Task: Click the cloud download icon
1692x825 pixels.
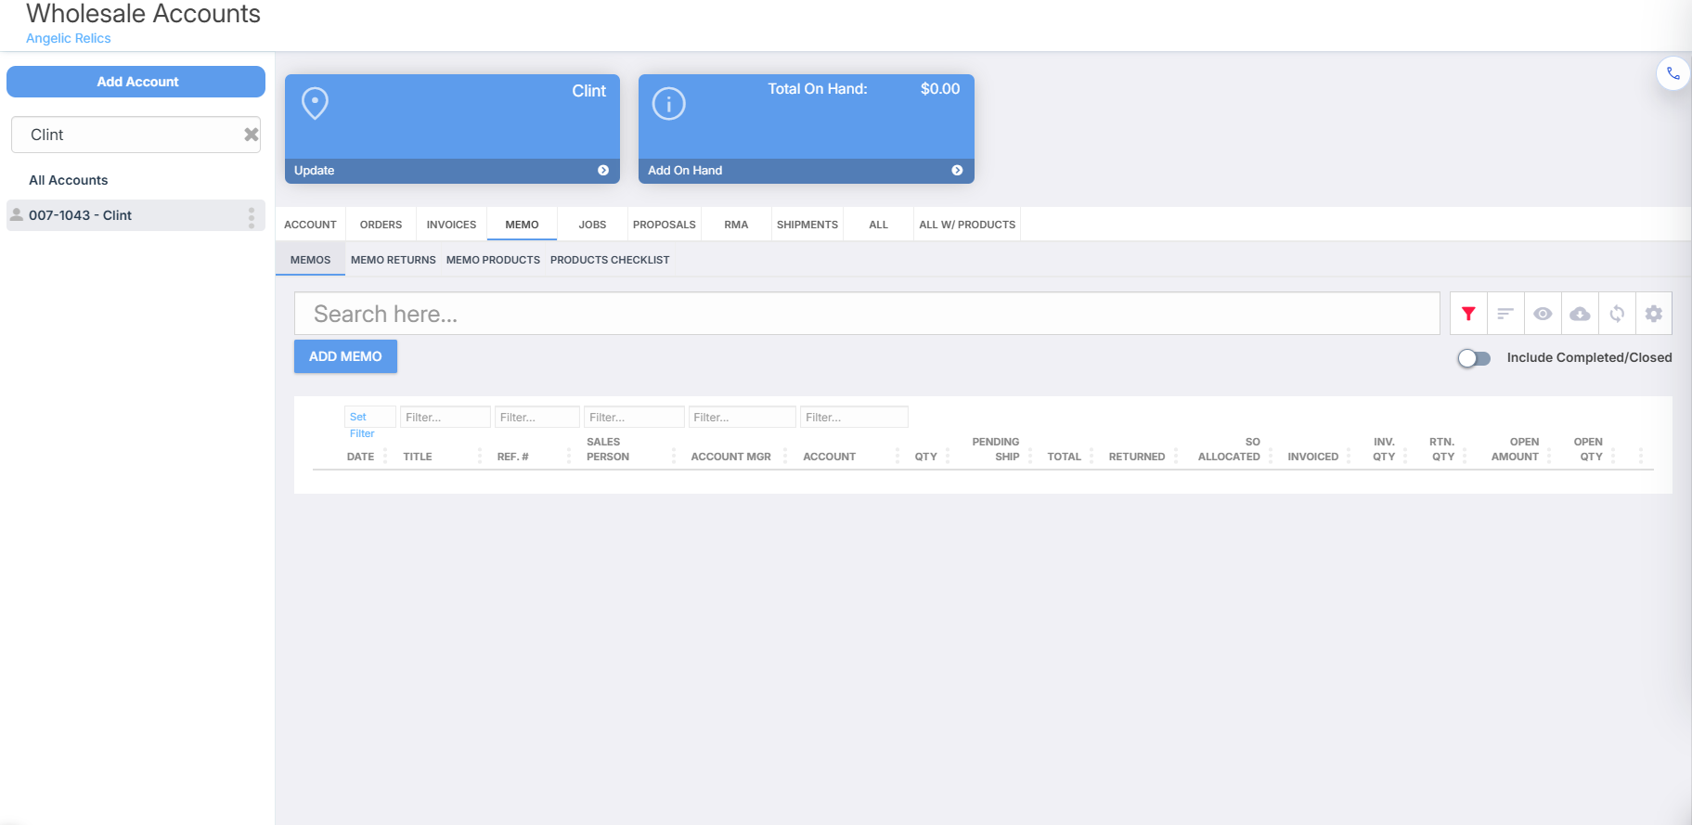Action: pos(1580,314)
